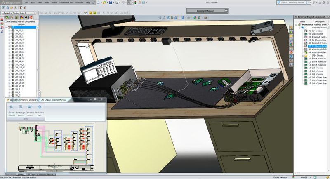This screenshot has width=330, height=179.
Task: Open the PropertyManager tab icon in the left panel
Action: click(x=12, y=17)
